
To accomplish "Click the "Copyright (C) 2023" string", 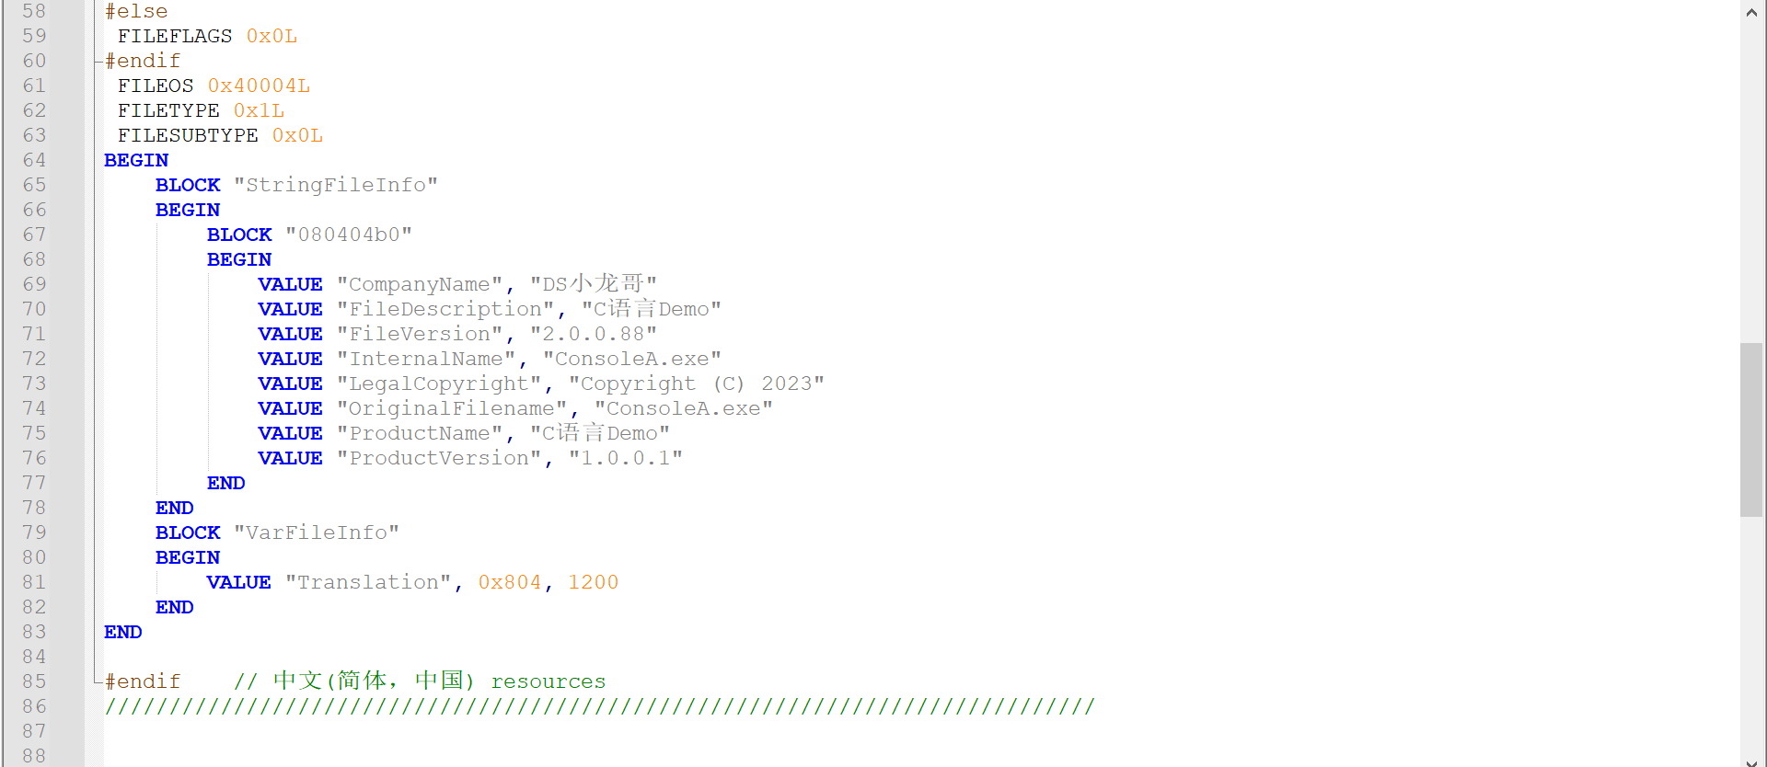I will pos(697,383).
